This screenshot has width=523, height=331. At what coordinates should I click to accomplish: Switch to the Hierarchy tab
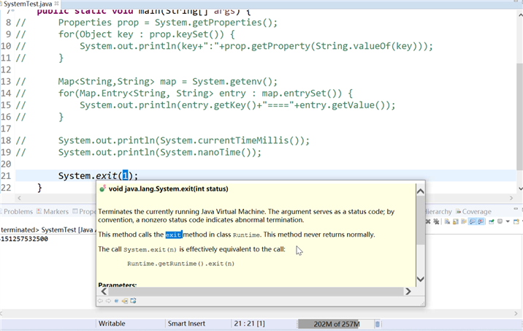tap(438, 212)
